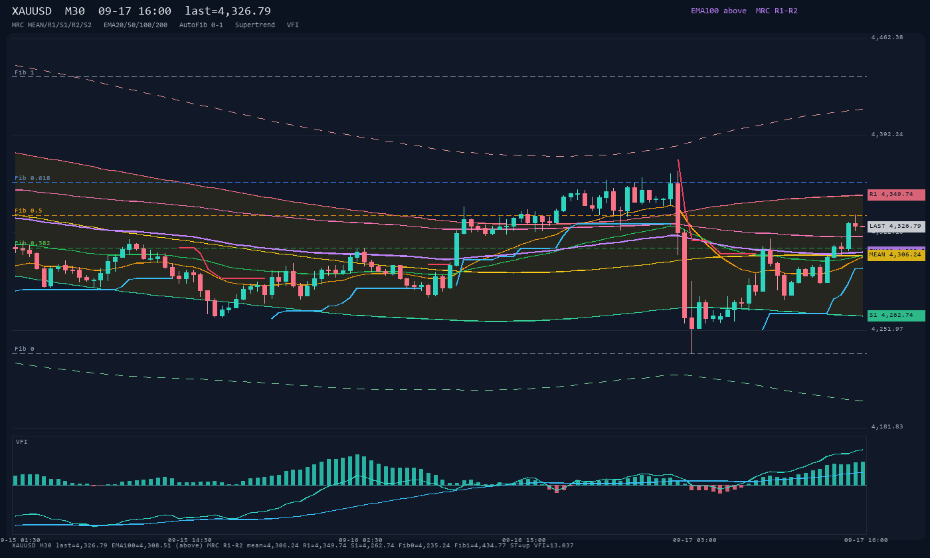Click the Fib 1 level label

click(25, 72)
